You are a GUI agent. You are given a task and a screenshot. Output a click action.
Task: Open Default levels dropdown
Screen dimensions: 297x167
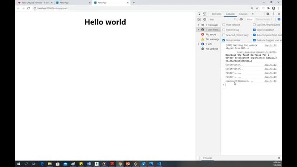pos(264,19)
